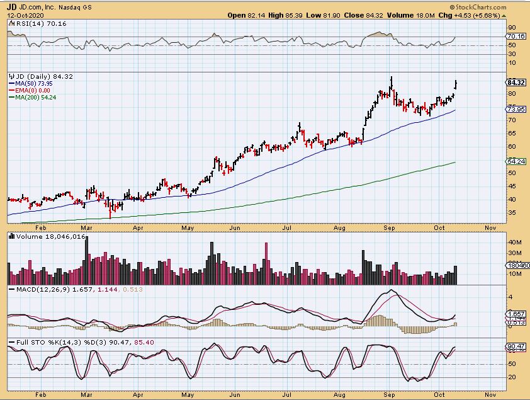Click the 73.95 MA value tag on right axis
Image resolution: width=530 pixels, height=400 pixels.
[516, 109]
